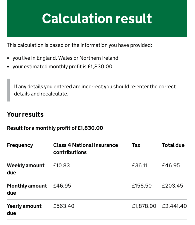
Task: Click the yearly tax value £1,878.00
Action: click(144, 206)
